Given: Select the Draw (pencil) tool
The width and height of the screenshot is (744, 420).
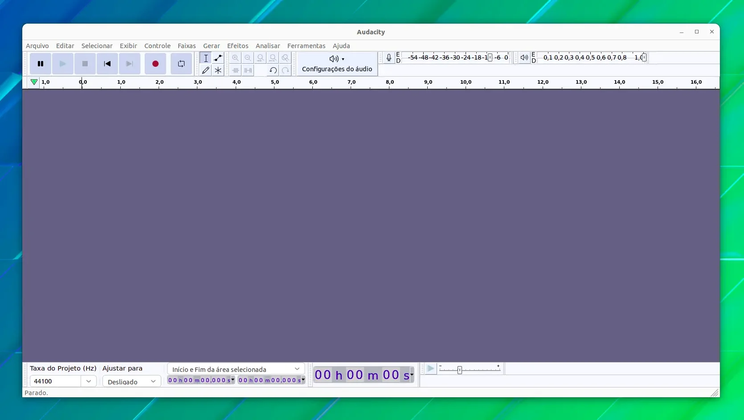Looking at the screenshot, I should coord(205,70).
